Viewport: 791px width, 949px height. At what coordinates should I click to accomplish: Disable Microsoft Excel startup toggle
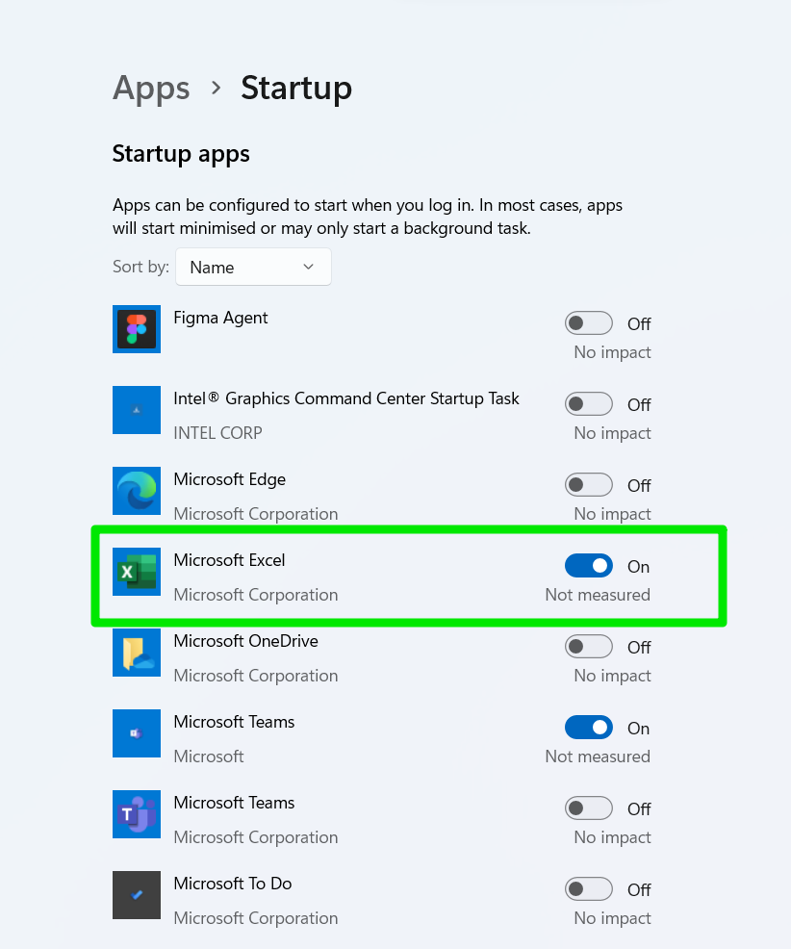point(588,566)
